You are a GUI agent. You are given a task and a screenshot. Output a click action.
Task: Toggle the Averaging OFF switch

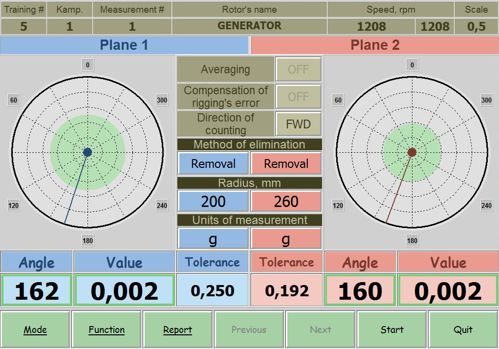pyautogui.click(x=298, y=69)
